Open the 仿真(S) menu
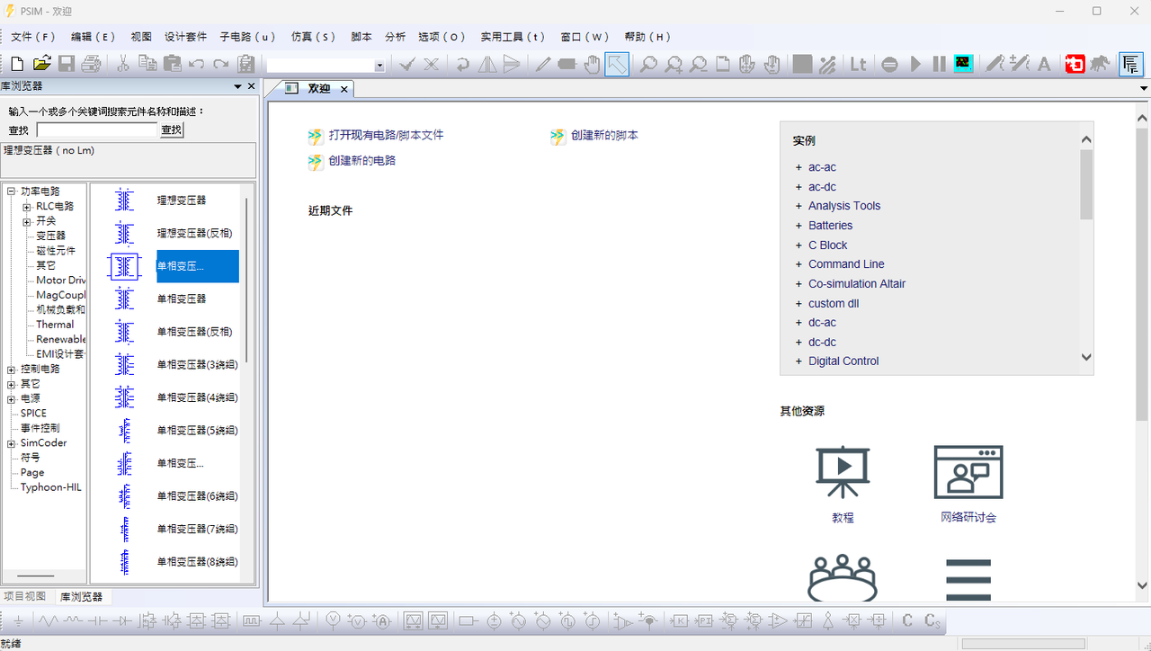Screen dimensions: 1151x651 coord(313,37)
